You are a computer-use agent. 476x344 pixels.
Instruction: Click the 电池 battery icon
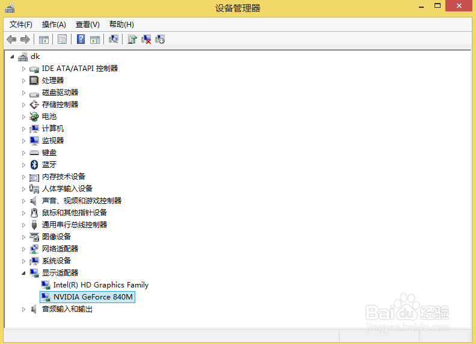[34, 117]
